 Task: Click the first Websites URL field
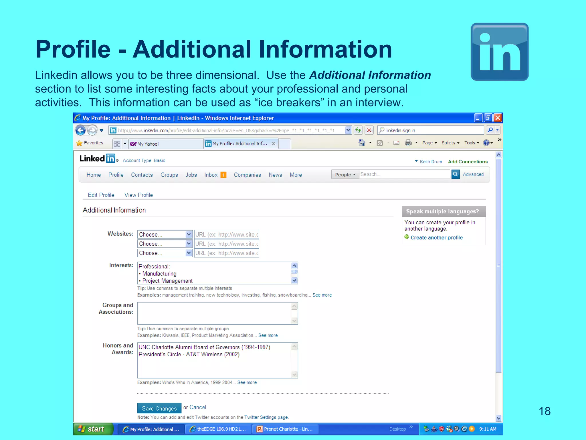227,235
